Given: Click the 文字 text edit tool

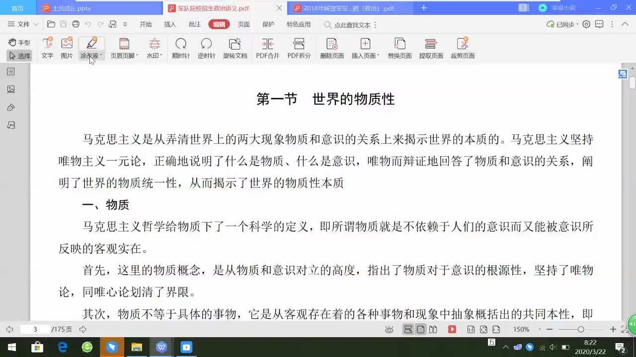Looking at the screenshot, I should pos(47,48).
